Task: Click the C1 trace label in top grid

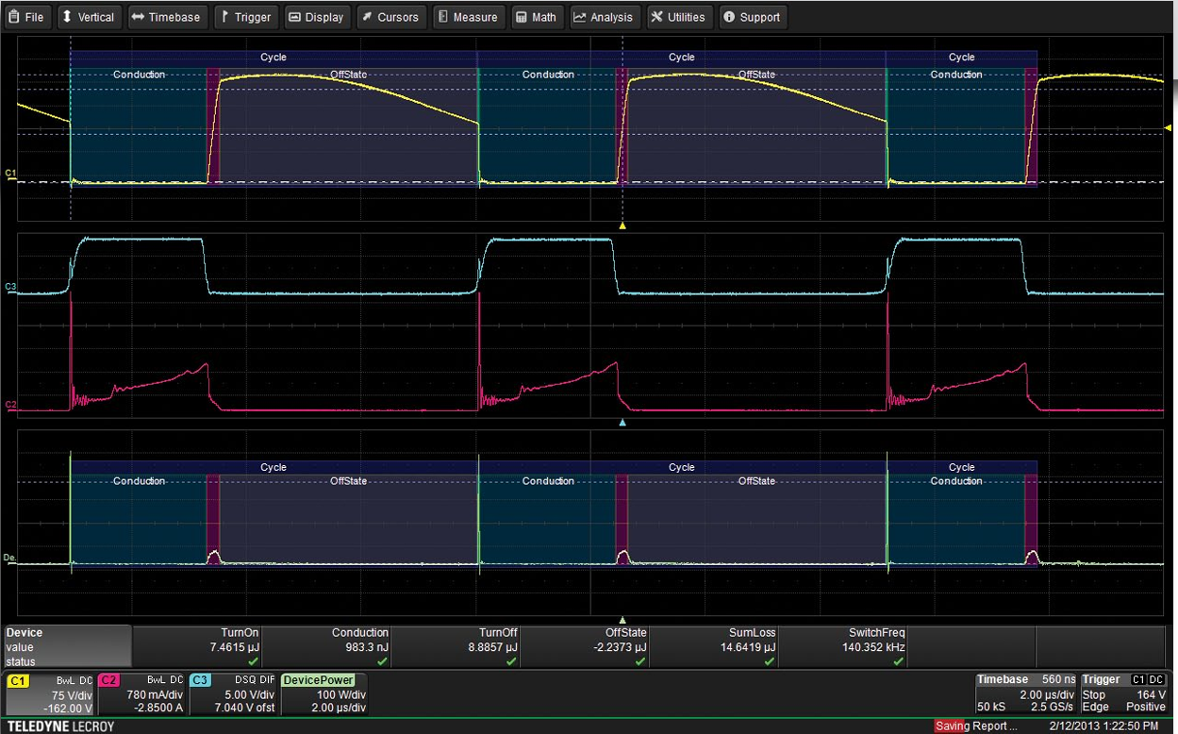Action: (x=10, y=174)
